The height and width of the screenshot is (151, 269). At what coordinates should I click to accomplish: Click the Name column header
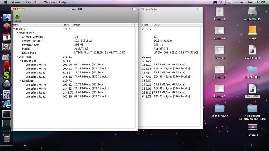coord(37,25)
